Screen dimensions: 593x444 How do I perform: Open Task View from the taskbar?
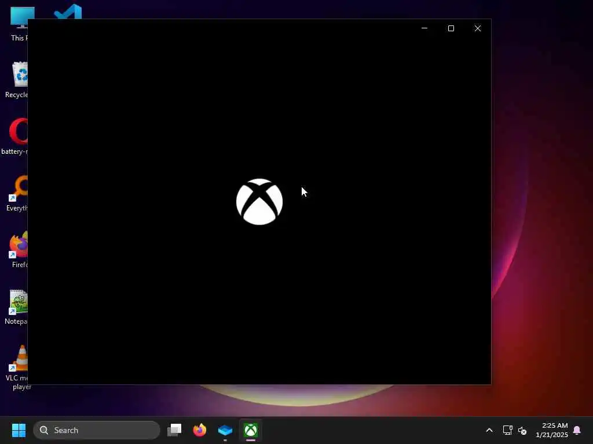click(174, 430)
